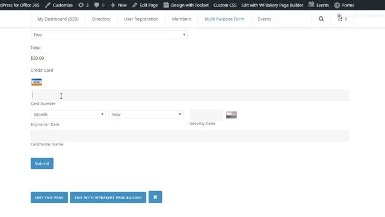
Task: Focus the Security Code input field
Action: pos(206,115)
